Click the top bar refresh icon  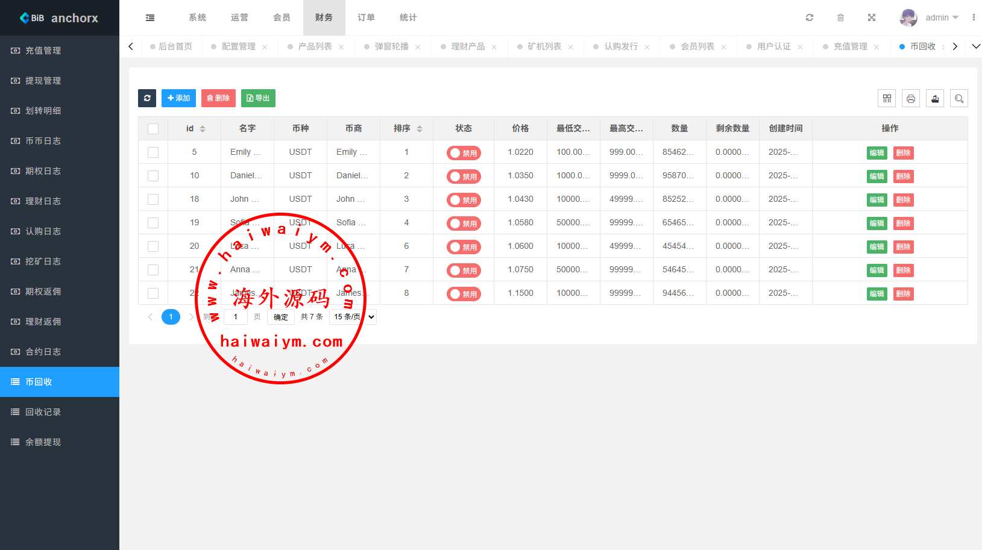tap(810, 17)
